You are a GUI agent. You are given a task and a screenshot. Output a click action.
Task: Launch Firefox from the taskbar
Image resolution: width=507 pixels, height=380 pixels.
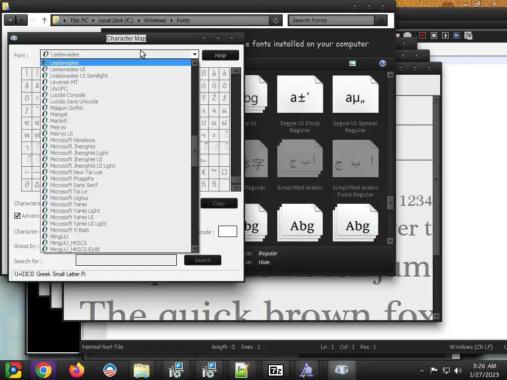[77, 370]
